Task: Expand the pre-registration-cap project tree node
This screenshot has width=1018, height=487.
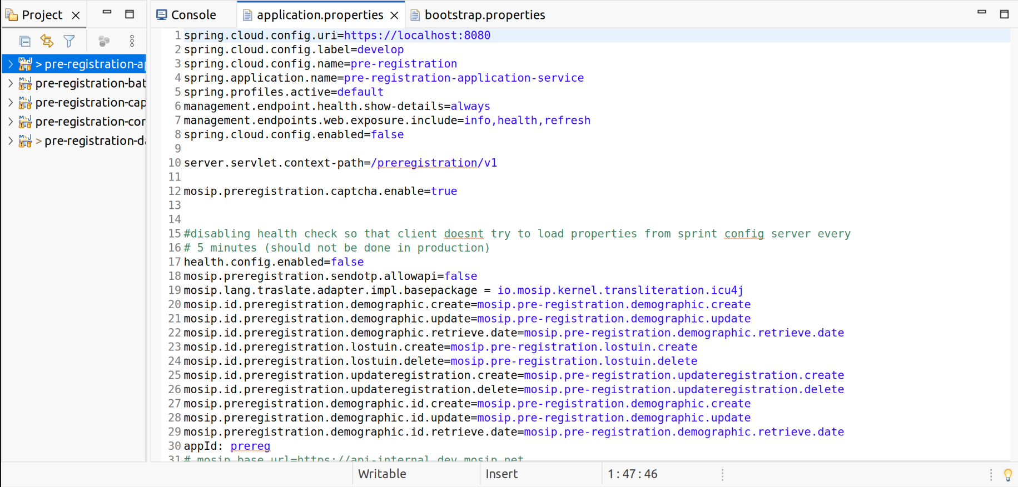Action: pos(11,103)
